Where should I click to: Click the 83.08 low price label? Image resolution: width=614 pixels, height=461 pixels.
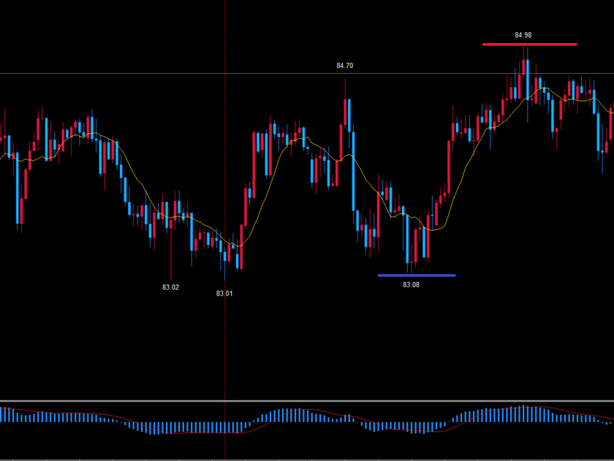(411, 285)
